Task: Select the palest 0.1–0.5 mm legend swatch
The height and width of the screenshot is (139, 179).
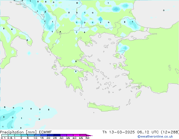Action: click(5, 135)
